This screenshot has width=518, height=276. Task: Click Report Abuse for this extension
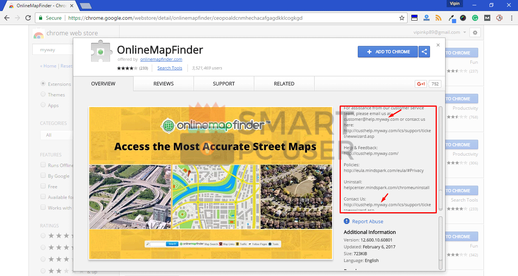367,221
